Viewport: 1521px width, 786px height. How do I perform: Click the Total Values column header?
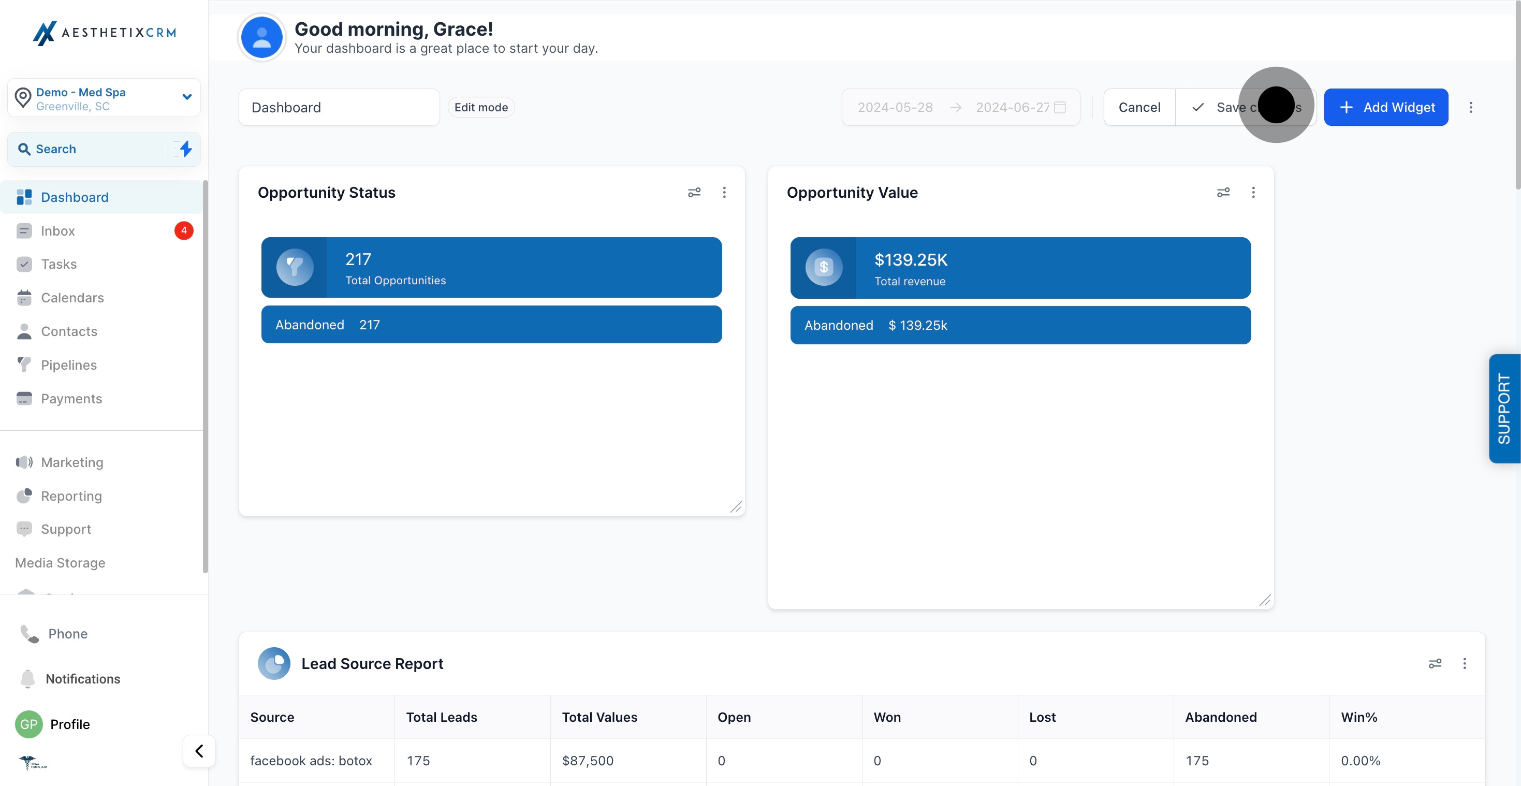628,717
